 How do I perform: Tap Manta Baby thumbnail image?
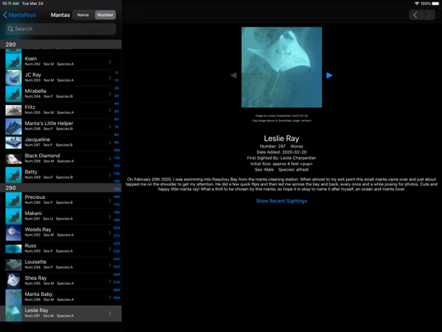coord(14,298)
